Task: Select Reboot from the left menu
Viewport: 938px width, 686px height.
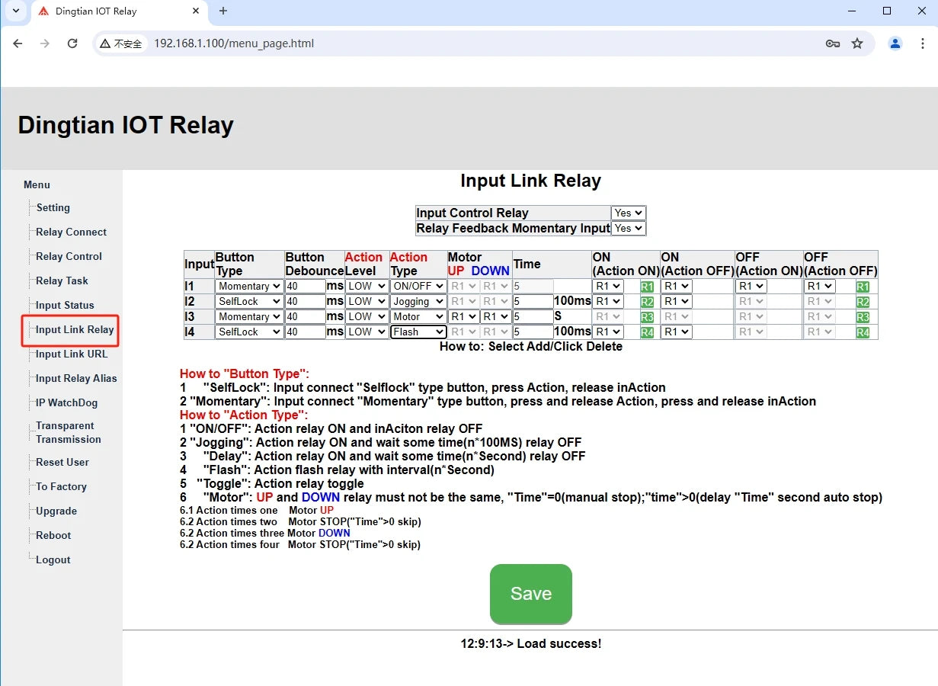Action: coord(53,536)
